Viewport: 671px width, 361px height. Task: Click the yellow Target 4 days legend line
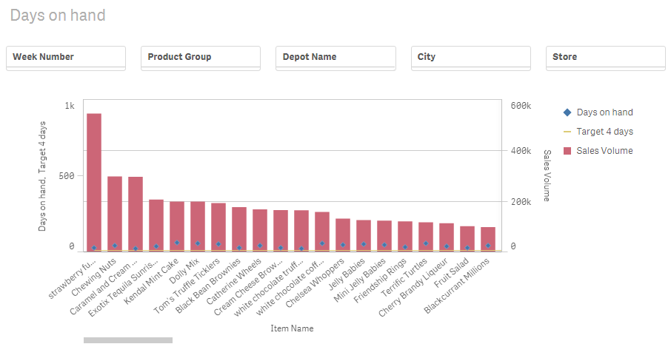567,132
